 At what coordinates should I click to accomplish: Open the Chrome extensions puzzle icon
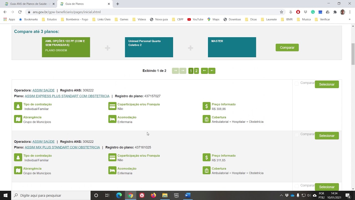[335, 12]
